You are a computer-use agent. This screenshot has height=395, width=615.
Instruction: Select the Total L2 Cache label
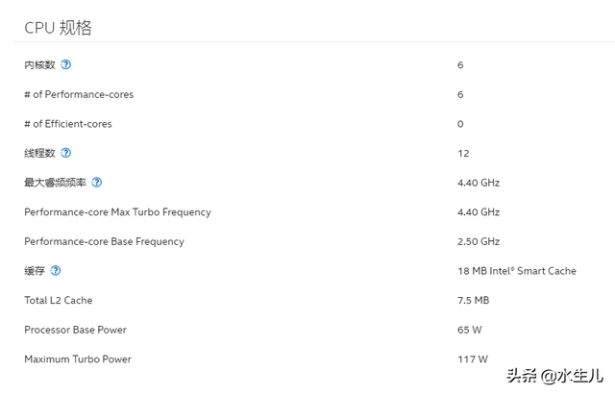(58, 300)
